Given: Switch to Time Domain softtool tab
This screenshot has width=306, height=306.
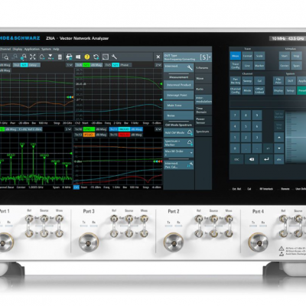Looking at the screenshot, I should tap(203, 110).
